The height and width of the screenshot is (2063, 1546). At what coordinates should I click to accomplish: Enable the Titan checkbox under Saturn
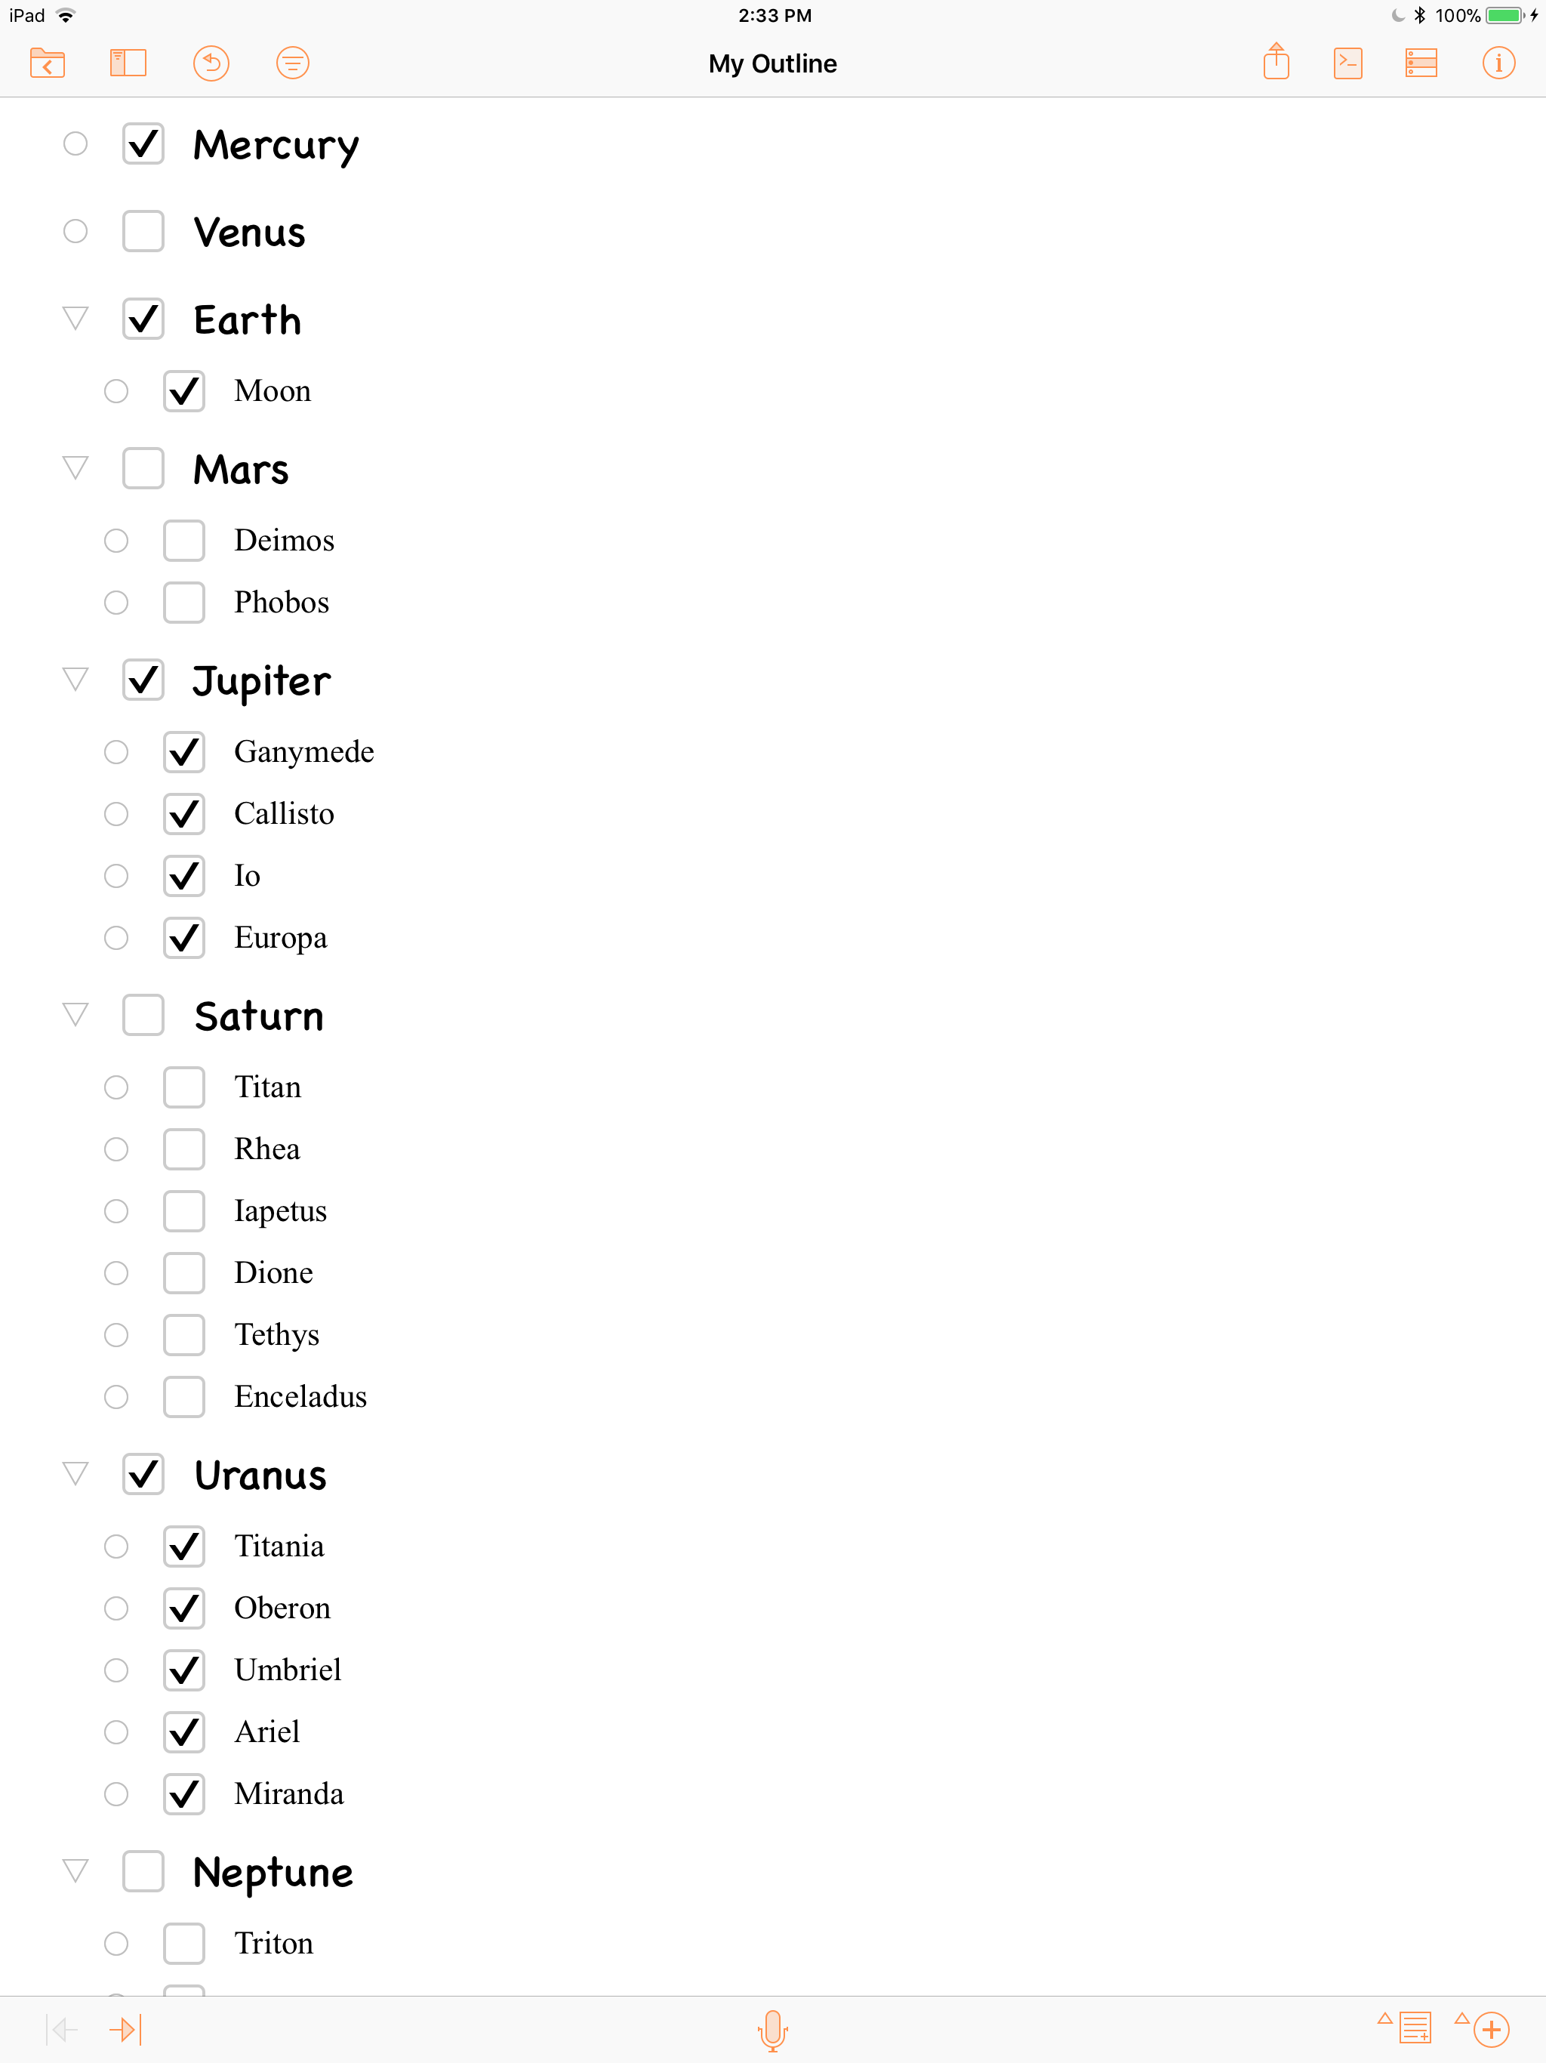pos(183,1087)
